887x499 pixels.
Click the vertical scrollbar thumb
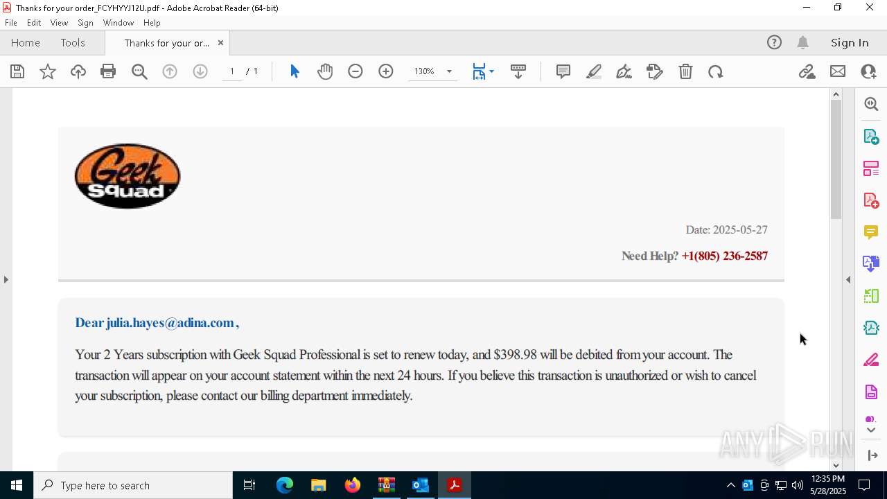[x=836, y=159]
